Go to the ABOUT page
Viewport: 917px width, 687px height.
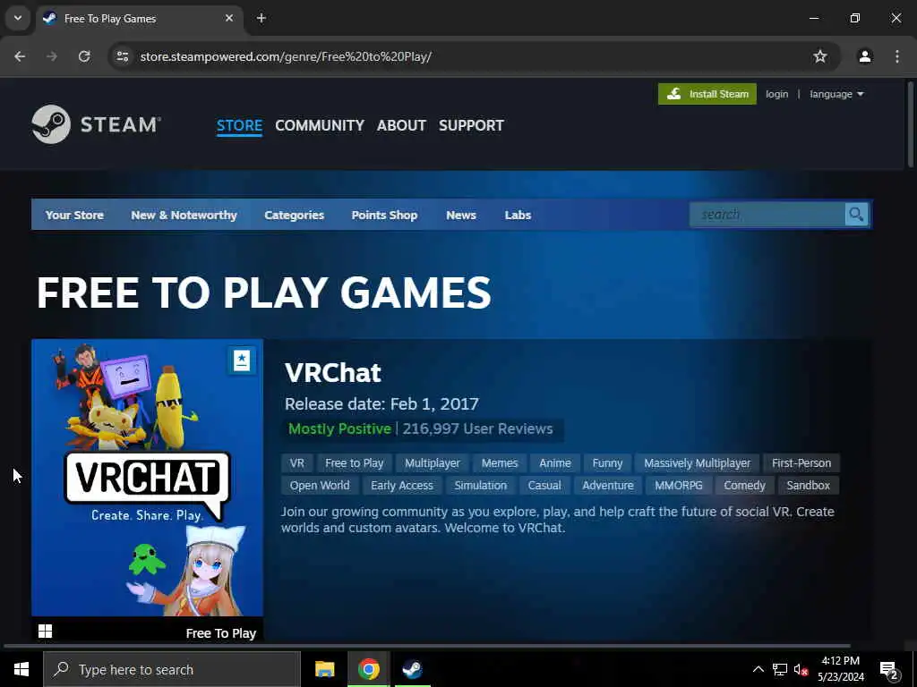401,125
